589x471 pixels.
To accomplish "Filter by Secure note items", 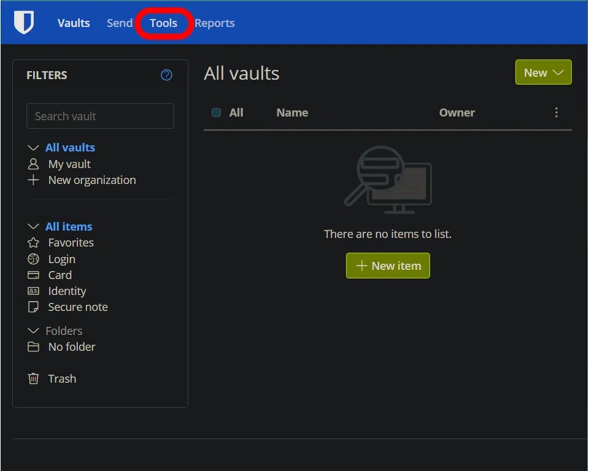I will [78, 307].
